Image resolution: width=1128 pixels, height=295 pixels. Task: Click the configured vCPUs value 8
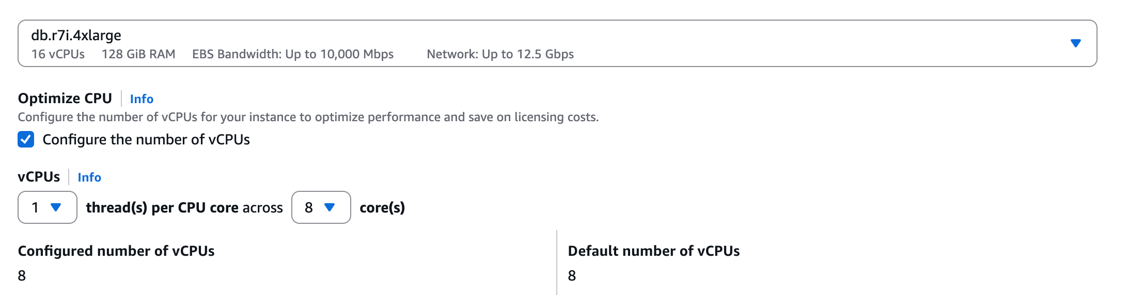22,275
